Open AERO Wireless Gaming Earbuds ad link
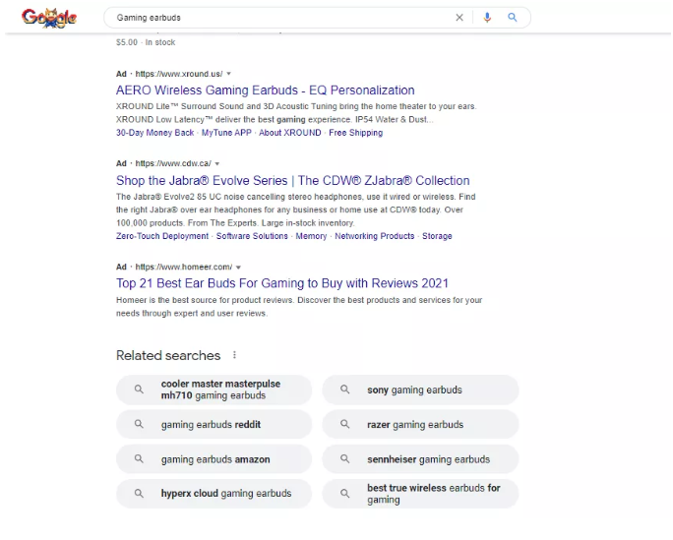Image resolution: width=673 pixels, height=540 pixels. click(265, 90)
